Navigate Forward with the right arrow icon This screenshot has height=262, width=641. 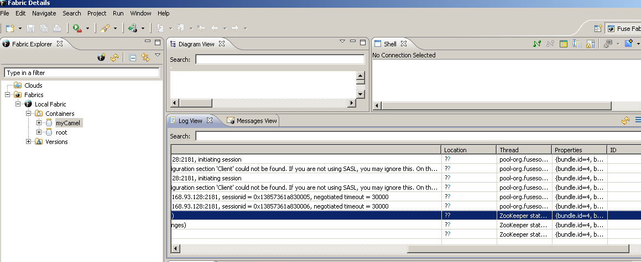(x=234, y=28)
